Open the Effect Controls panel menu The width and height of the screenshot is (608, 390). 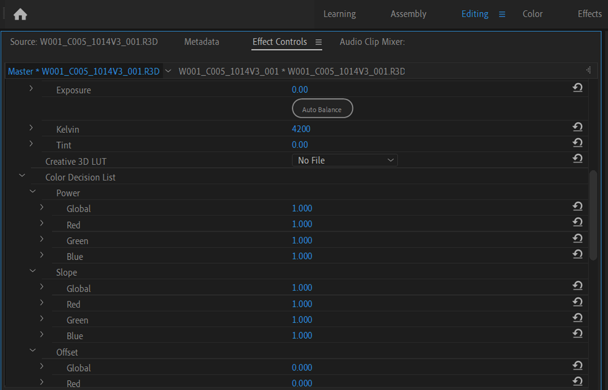tap(318, 42)
